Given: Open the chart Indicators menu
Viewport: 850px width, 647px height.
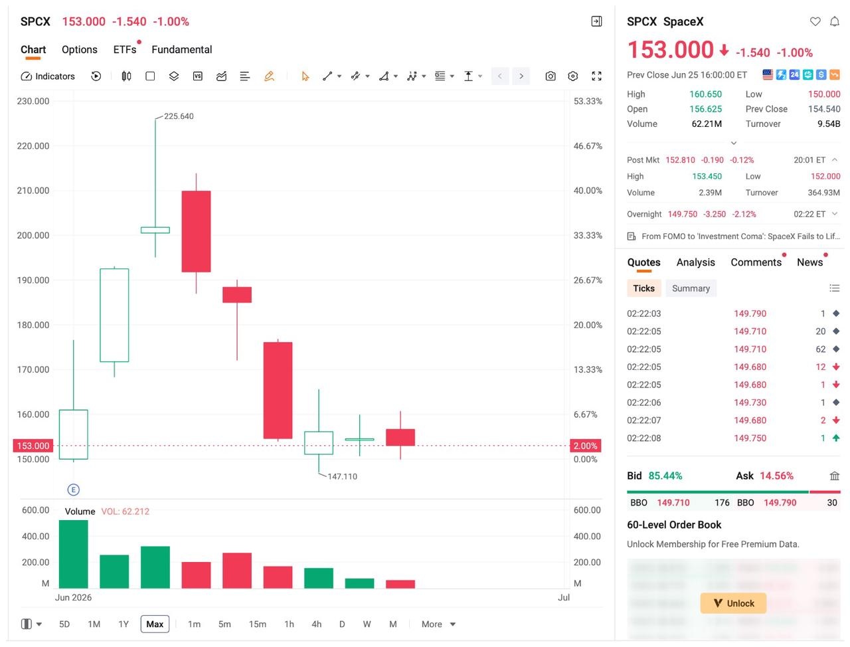Looking at the screenshot, I should pyautogui.click(x=48, y=76).
